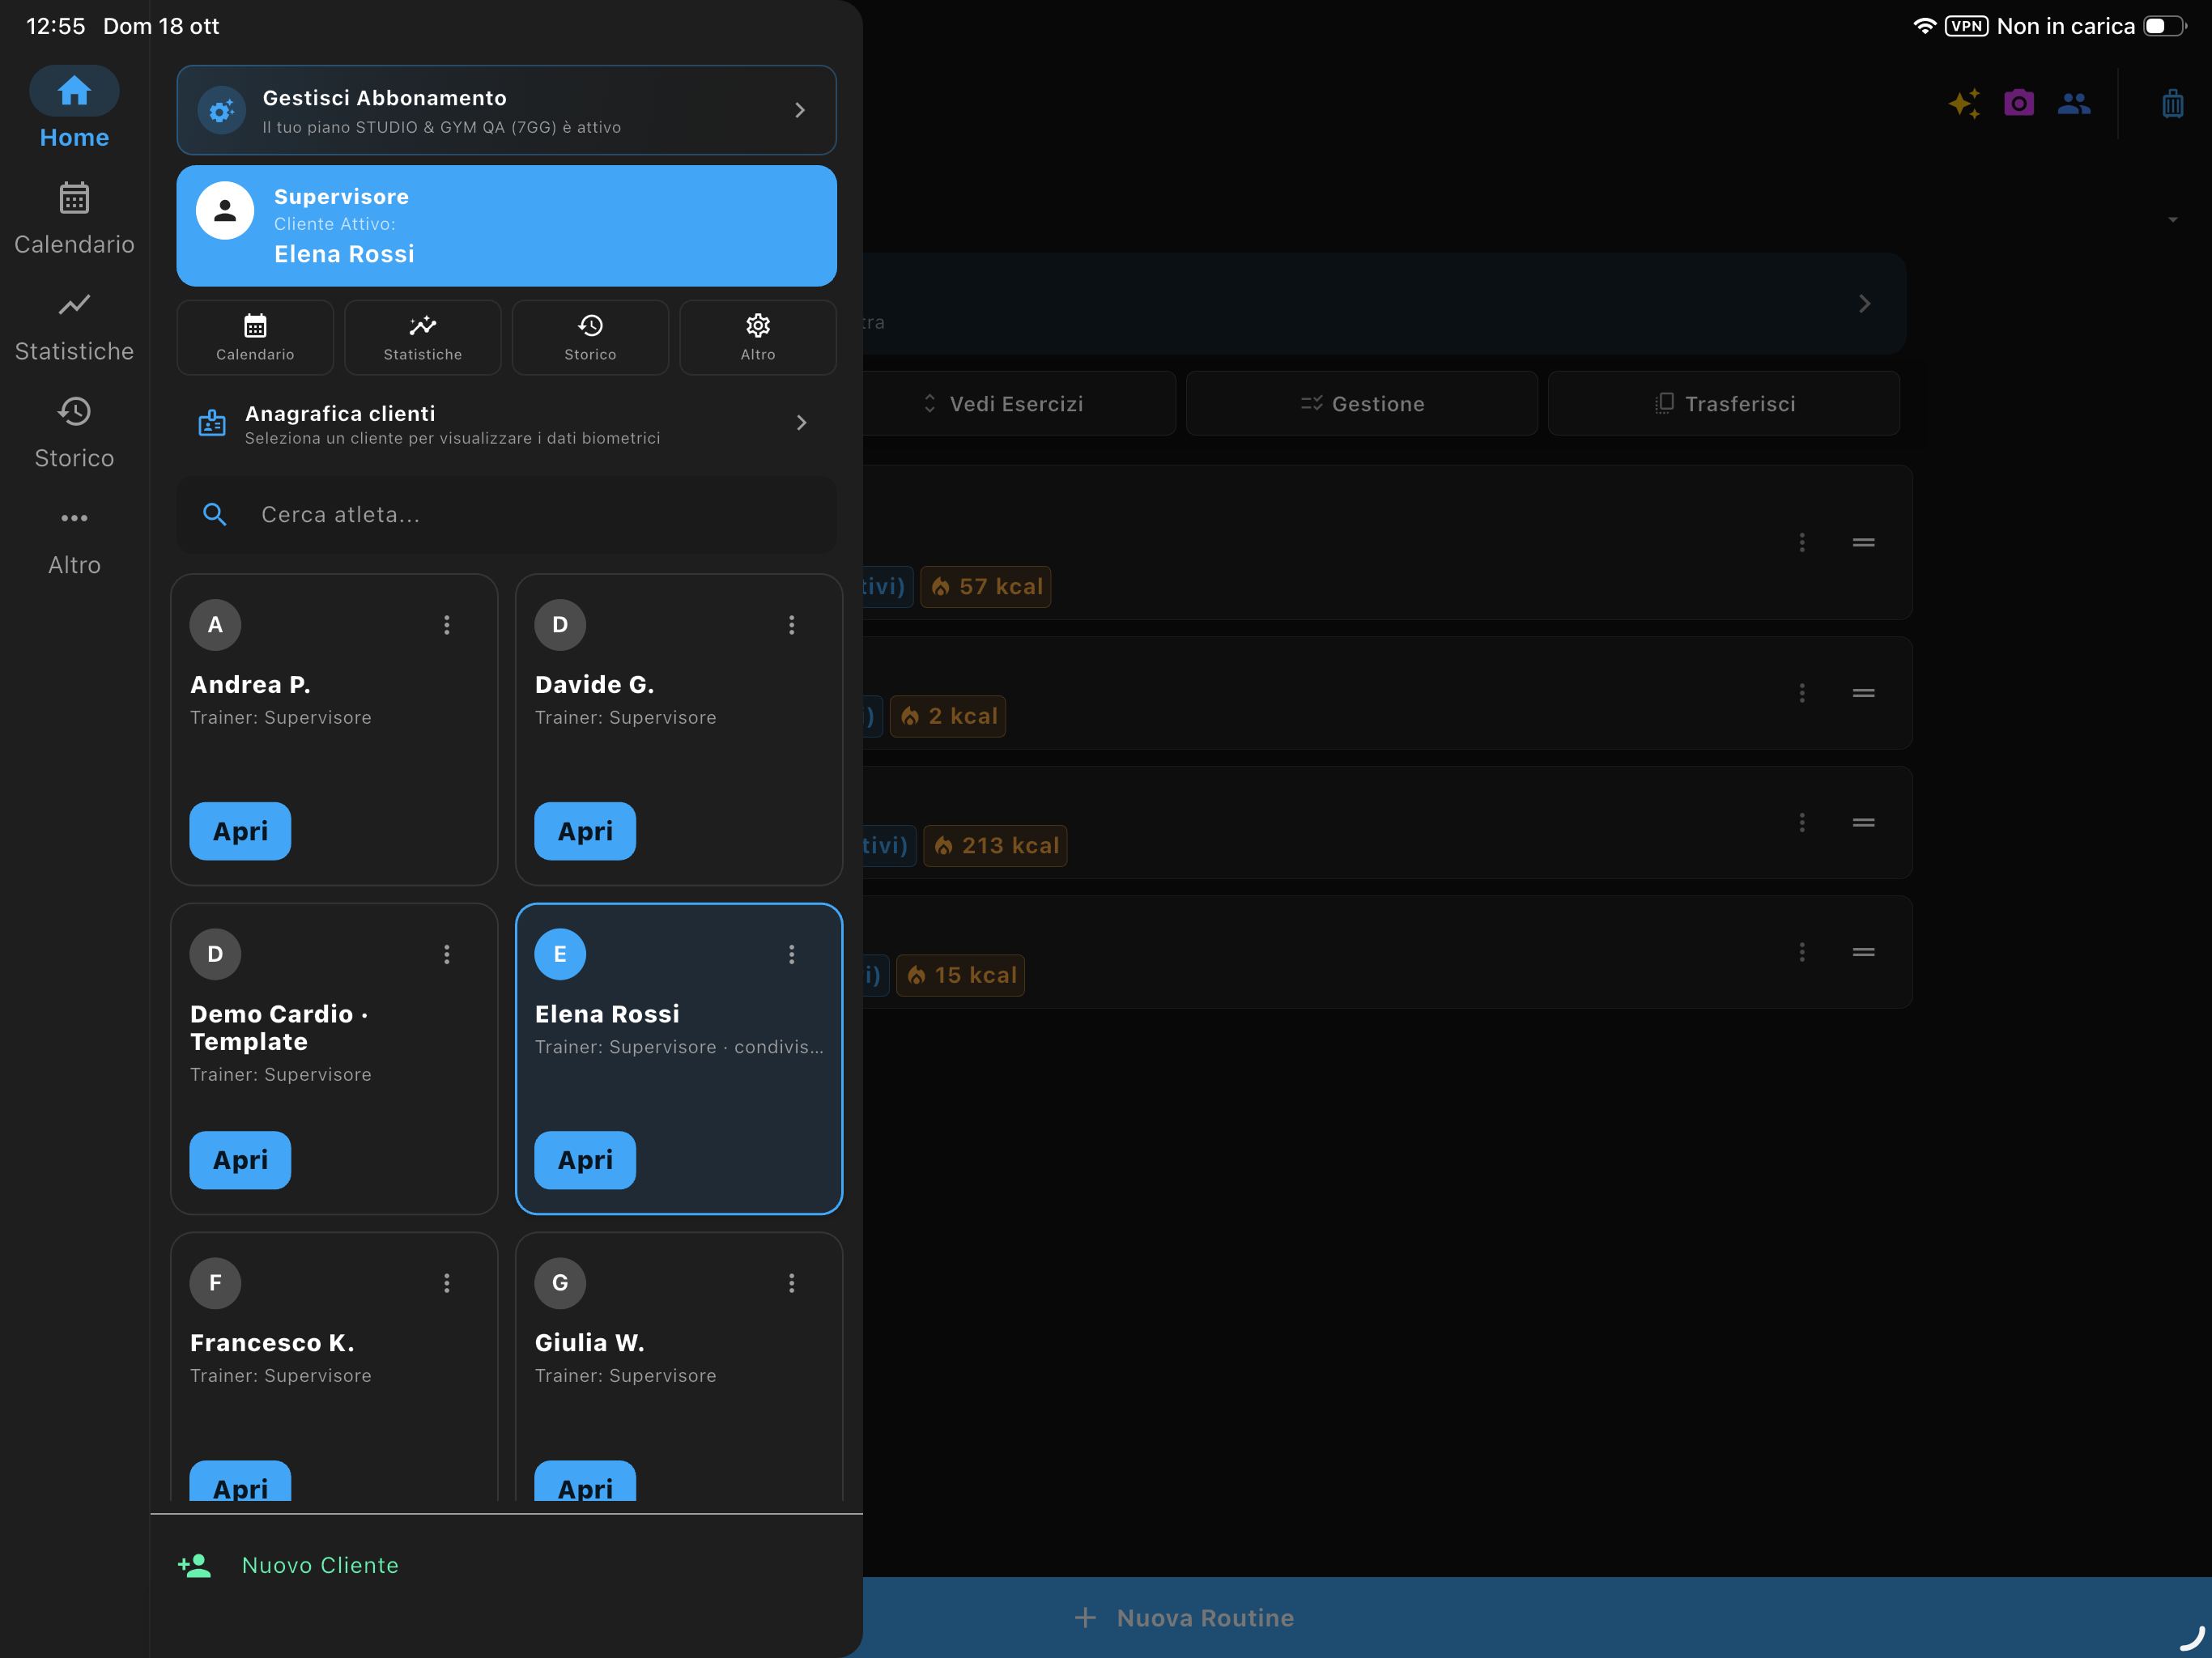Screen dimensions: 2212x1658
Task: Open Storico in left sidebar
Action: 74,432
